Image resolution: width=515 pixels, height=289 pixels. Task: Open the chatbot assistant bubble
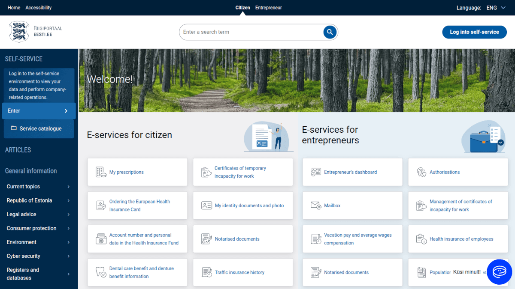click(500, 272)
